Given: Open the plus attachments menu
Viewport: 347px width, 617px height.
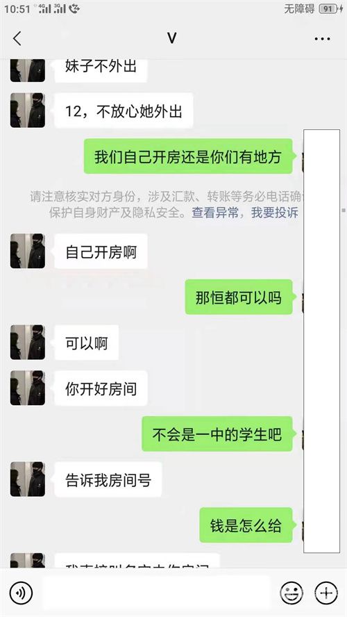Looking at the screenshot, I should click(x=326, y=592).
